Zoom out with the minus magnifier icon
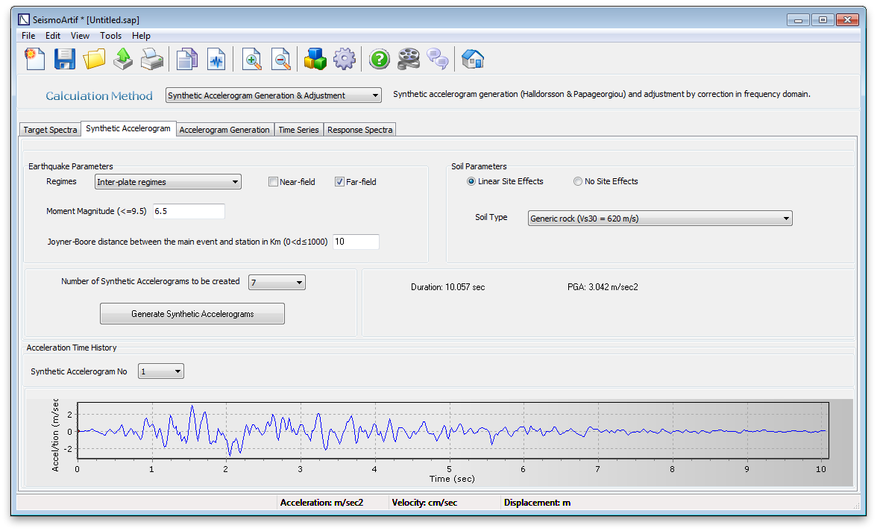Viewport: 877px width, 531px height. click(280, 59)
